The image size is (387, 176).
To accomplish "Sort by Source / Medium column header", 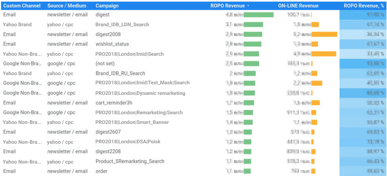I will point(67,6).
